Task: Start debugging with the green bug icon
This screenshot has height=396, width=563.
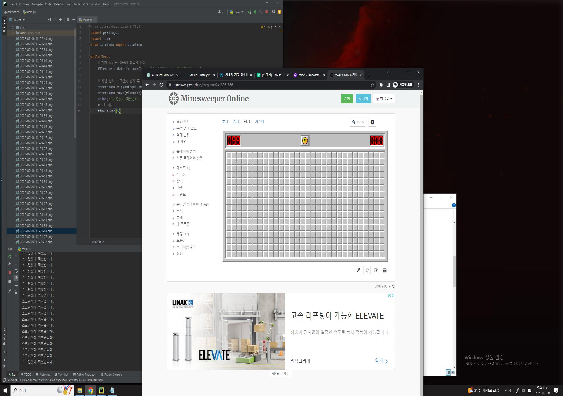Action: tap(255, 12)
